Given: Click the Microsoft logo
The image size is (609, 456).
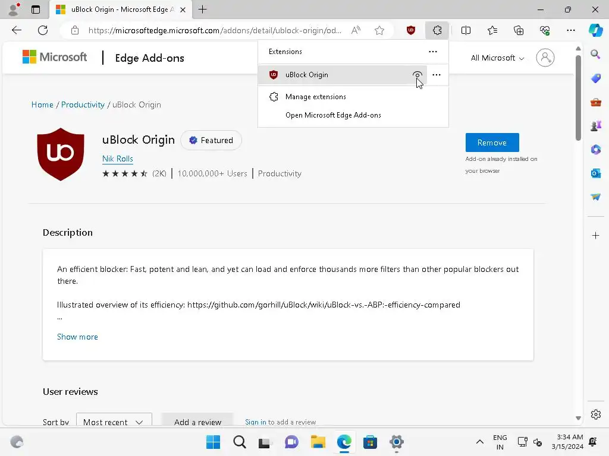Looking at the screenshot, I should click(55, 57).
